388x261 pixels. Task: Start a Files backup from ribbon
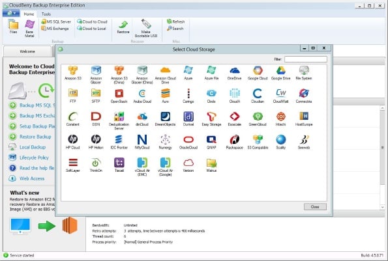pyautogui.click(x=13, y=27)
